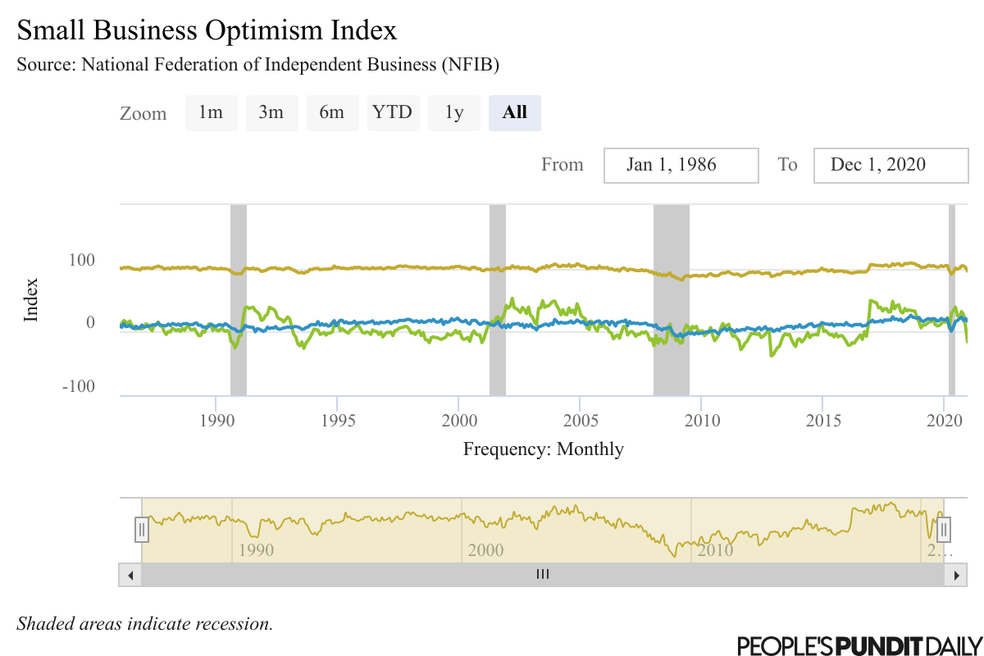984x656 pixels.
Task: Edit the To date field
Action: point(891,165)
